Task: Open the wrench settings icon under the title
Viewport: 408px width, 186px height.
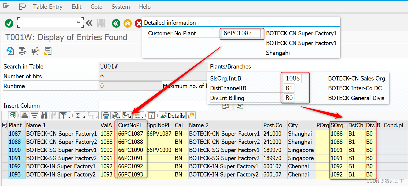Action: pyautogui.click(x=23, y=51)
